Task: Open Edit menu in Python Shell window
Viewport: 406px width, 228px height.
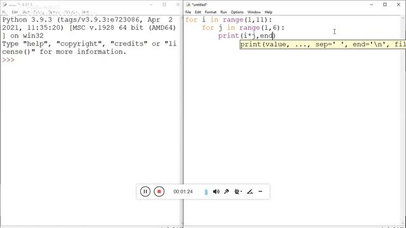Action: pos(15,12)
